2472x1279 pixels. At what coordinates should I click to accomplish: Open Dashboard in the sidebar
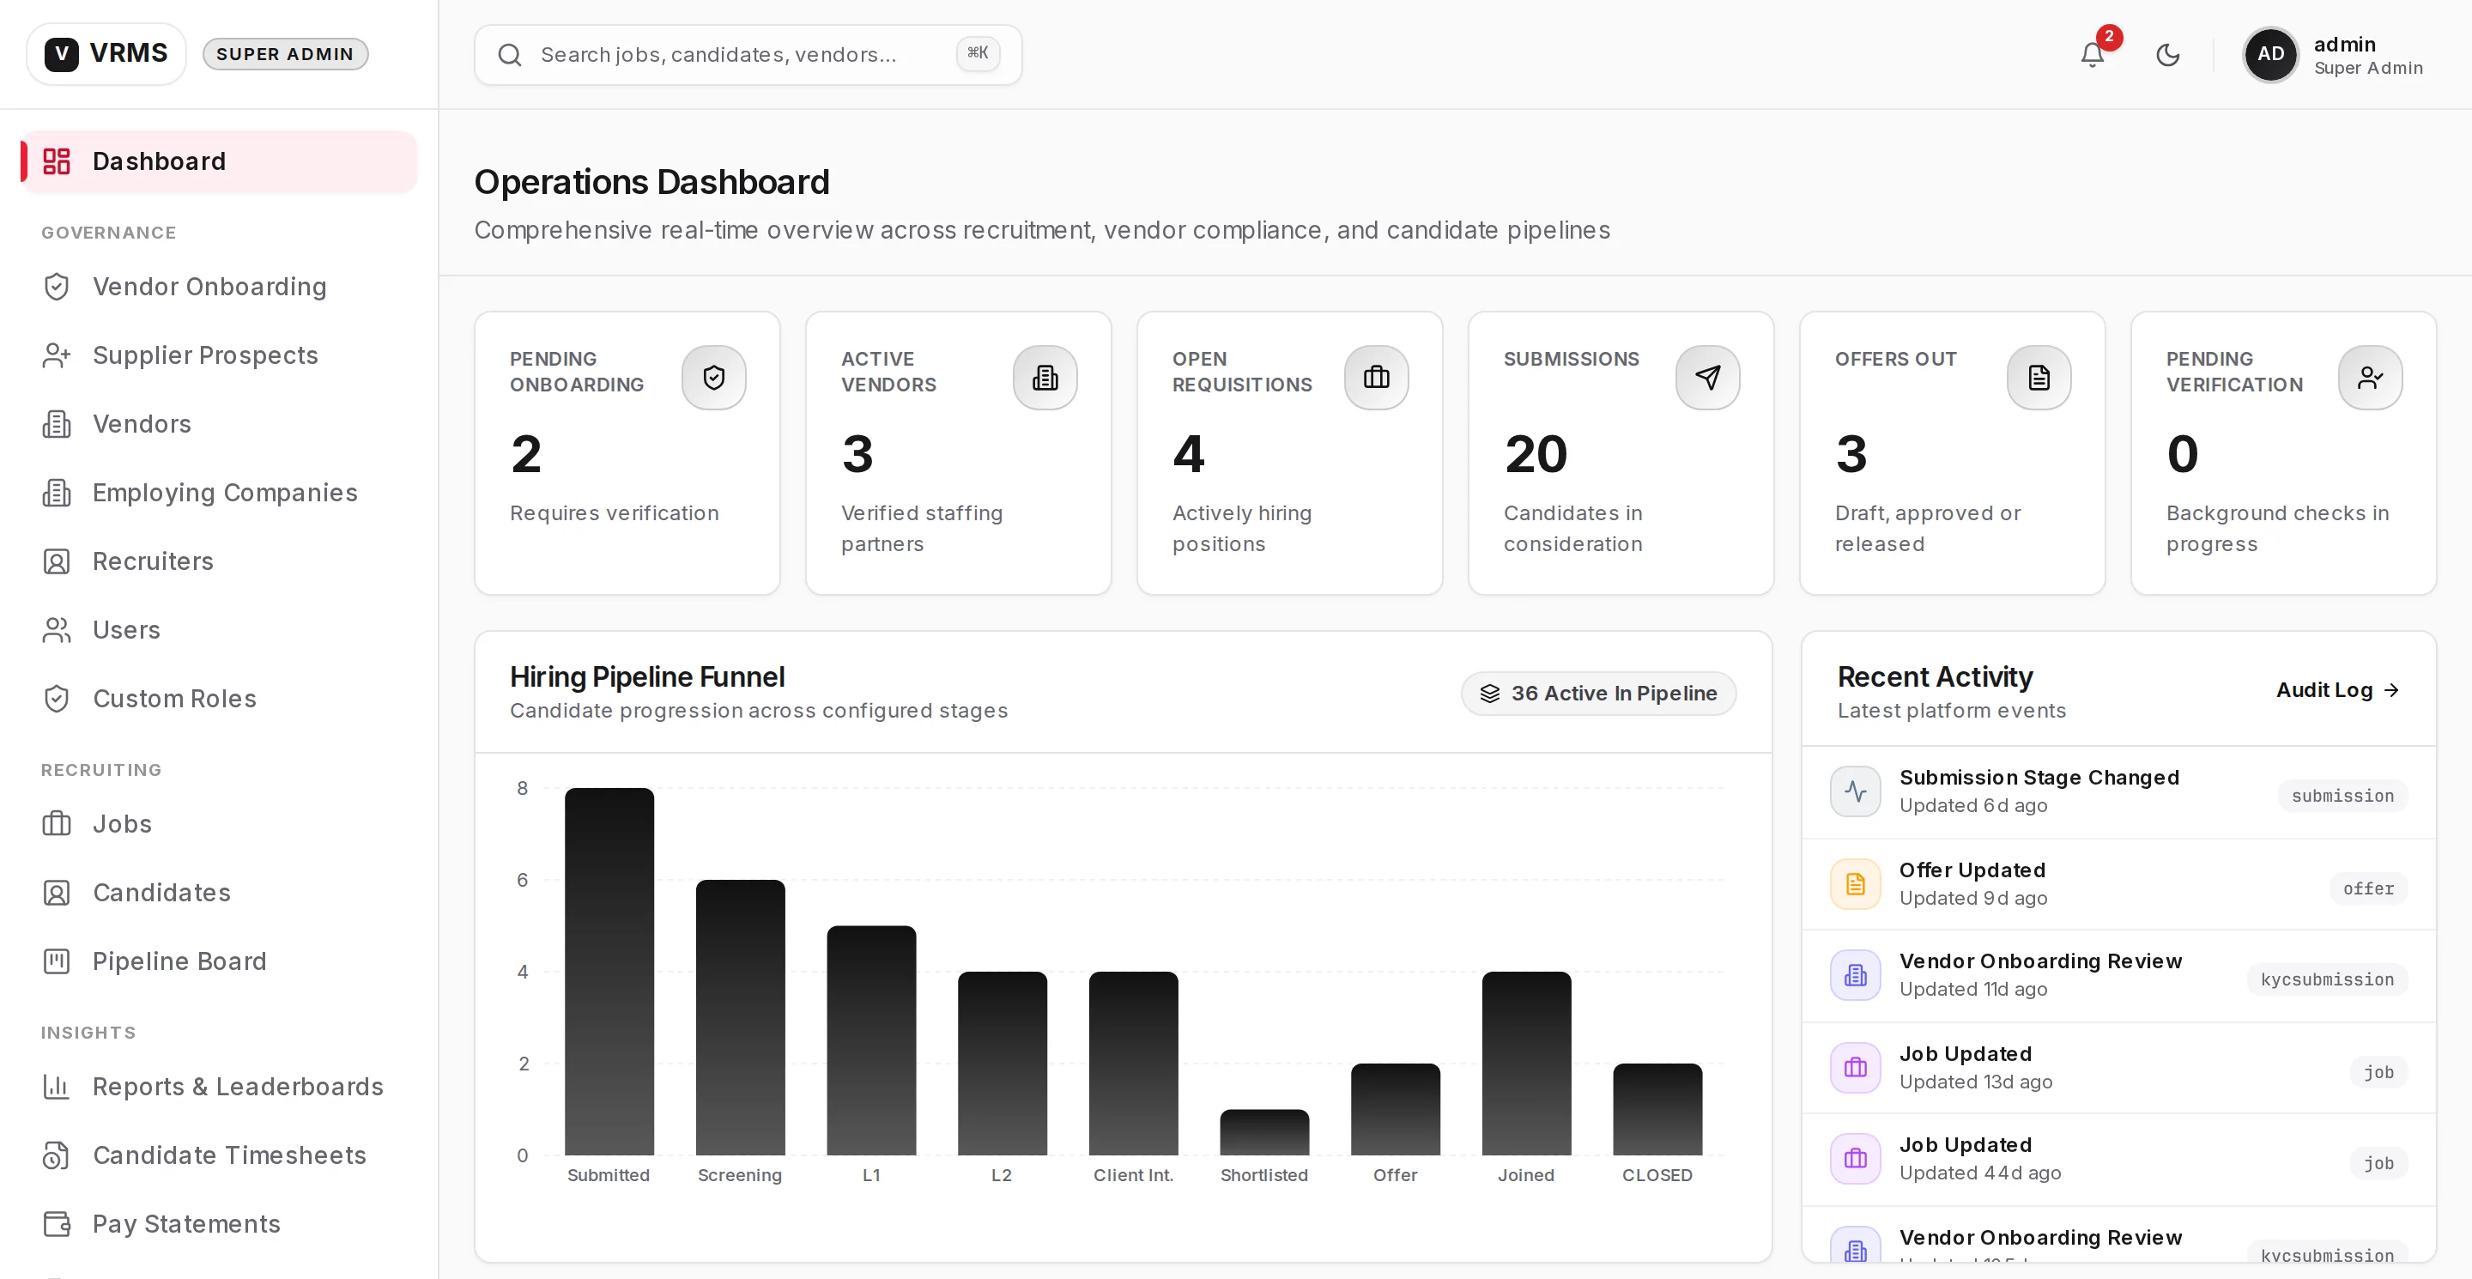[219, 161]
